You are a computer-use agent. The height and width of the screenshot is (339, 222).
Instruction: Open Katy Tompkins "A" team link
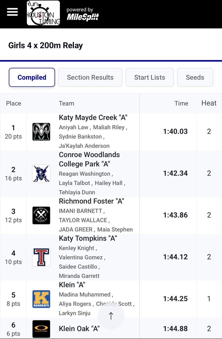pos(88,238)
